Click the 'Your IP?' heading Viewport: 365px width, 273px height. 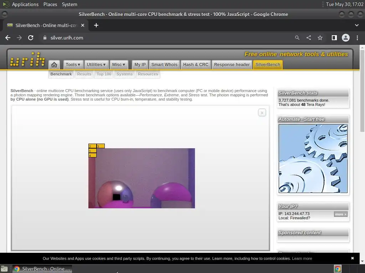click(288, 207)
